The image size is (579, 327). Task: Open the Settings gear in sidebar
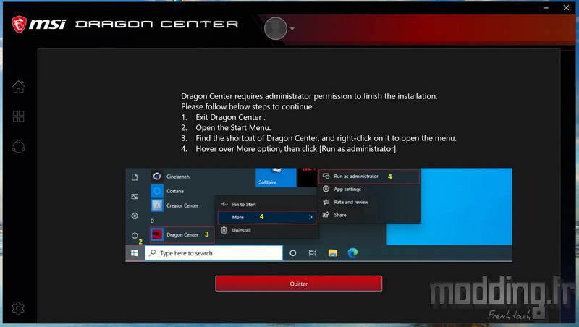[x=18, y=308]
